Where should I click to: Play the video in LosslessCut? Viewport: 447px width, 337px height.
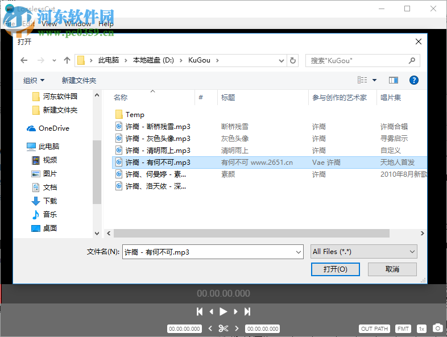pos(223,311)
